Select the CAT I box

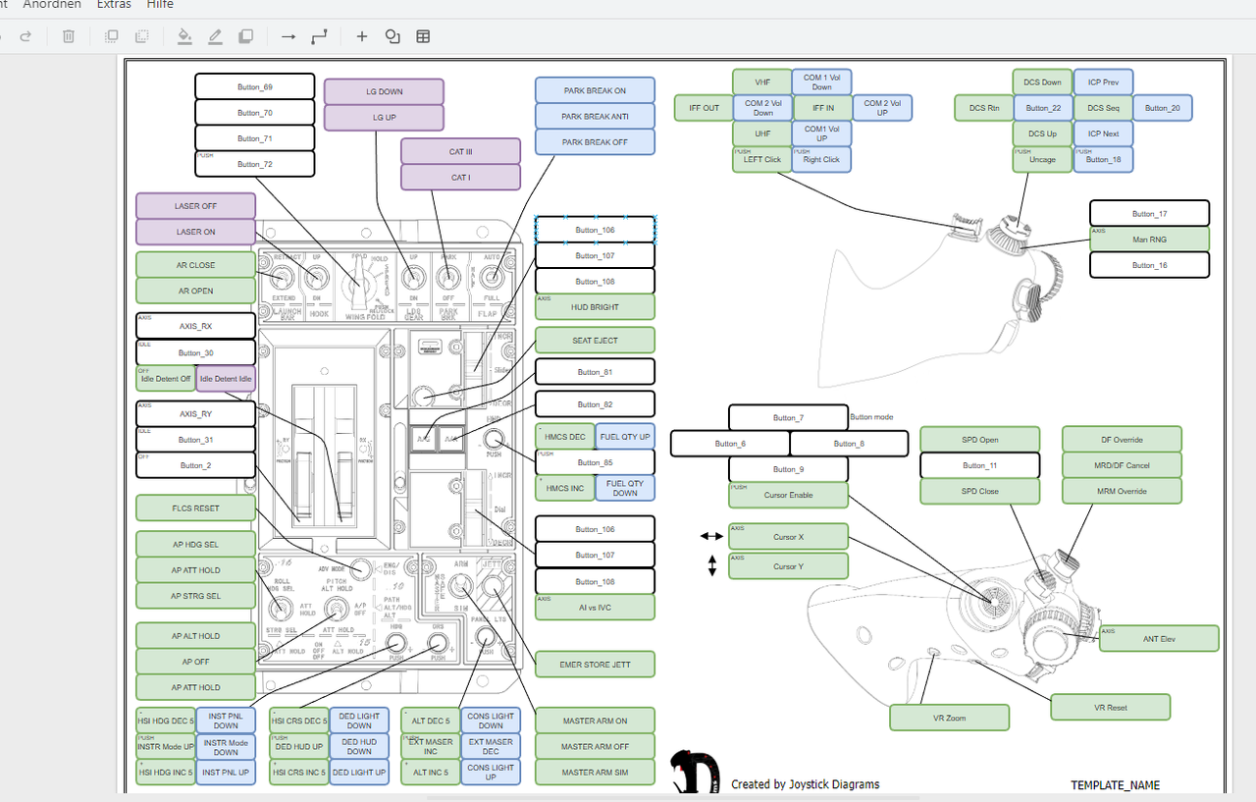[x=460, y=178]
